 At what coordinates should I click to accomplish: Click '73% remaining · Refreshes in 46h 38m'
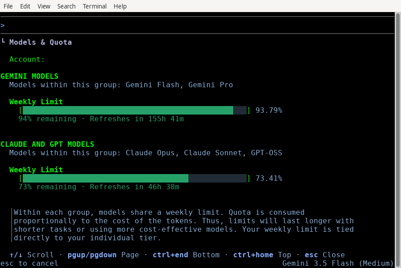[x=99, y=187]
